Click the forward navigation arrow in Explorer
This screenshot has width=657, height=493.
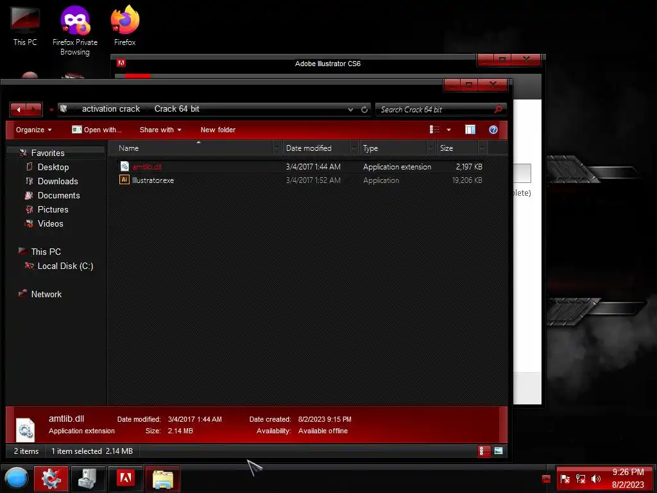[x=34, y=109]
